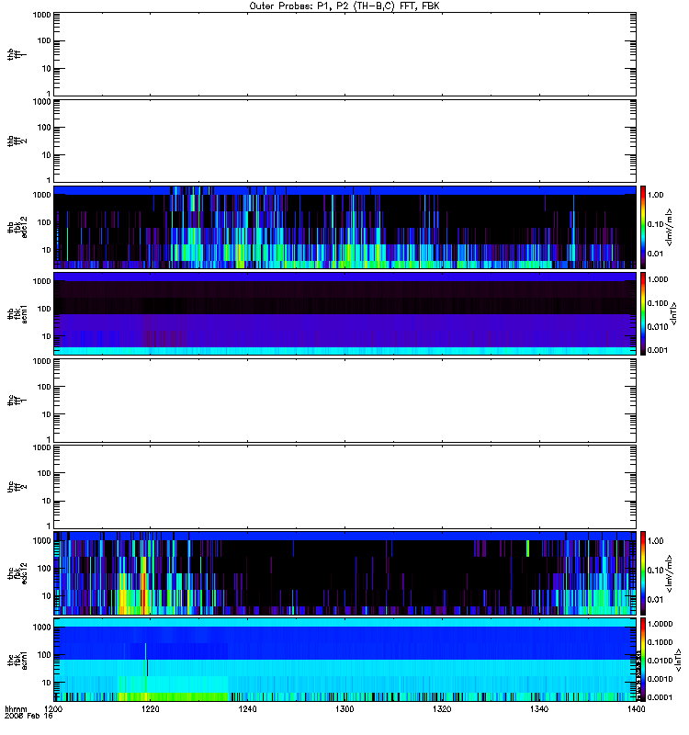The height and width of the screenshot is (735, 689).
Task: Click the empty thc fff 2 plot panel
Action: click(x=344, y=487)
